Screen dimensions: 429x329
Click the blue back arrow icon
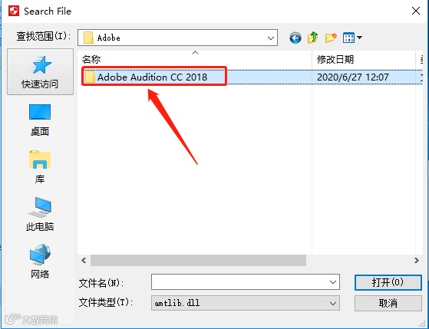(x=295, y=38)
